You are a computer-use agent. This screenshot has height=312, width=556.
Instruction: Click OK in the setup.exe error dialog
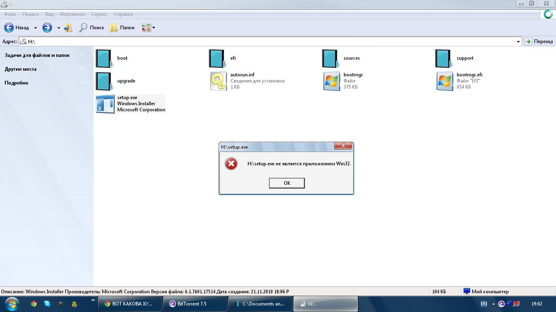(x=287, y=183)
